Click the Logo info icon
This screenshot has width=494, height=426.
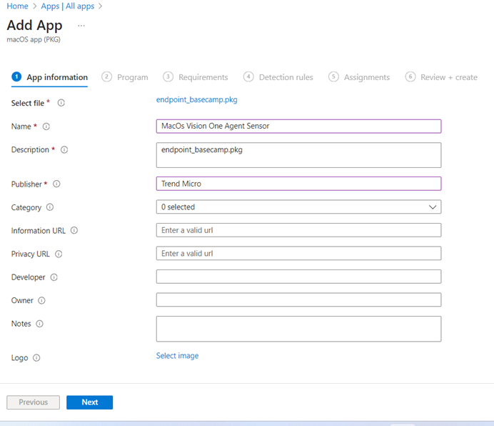pos(36,358)
